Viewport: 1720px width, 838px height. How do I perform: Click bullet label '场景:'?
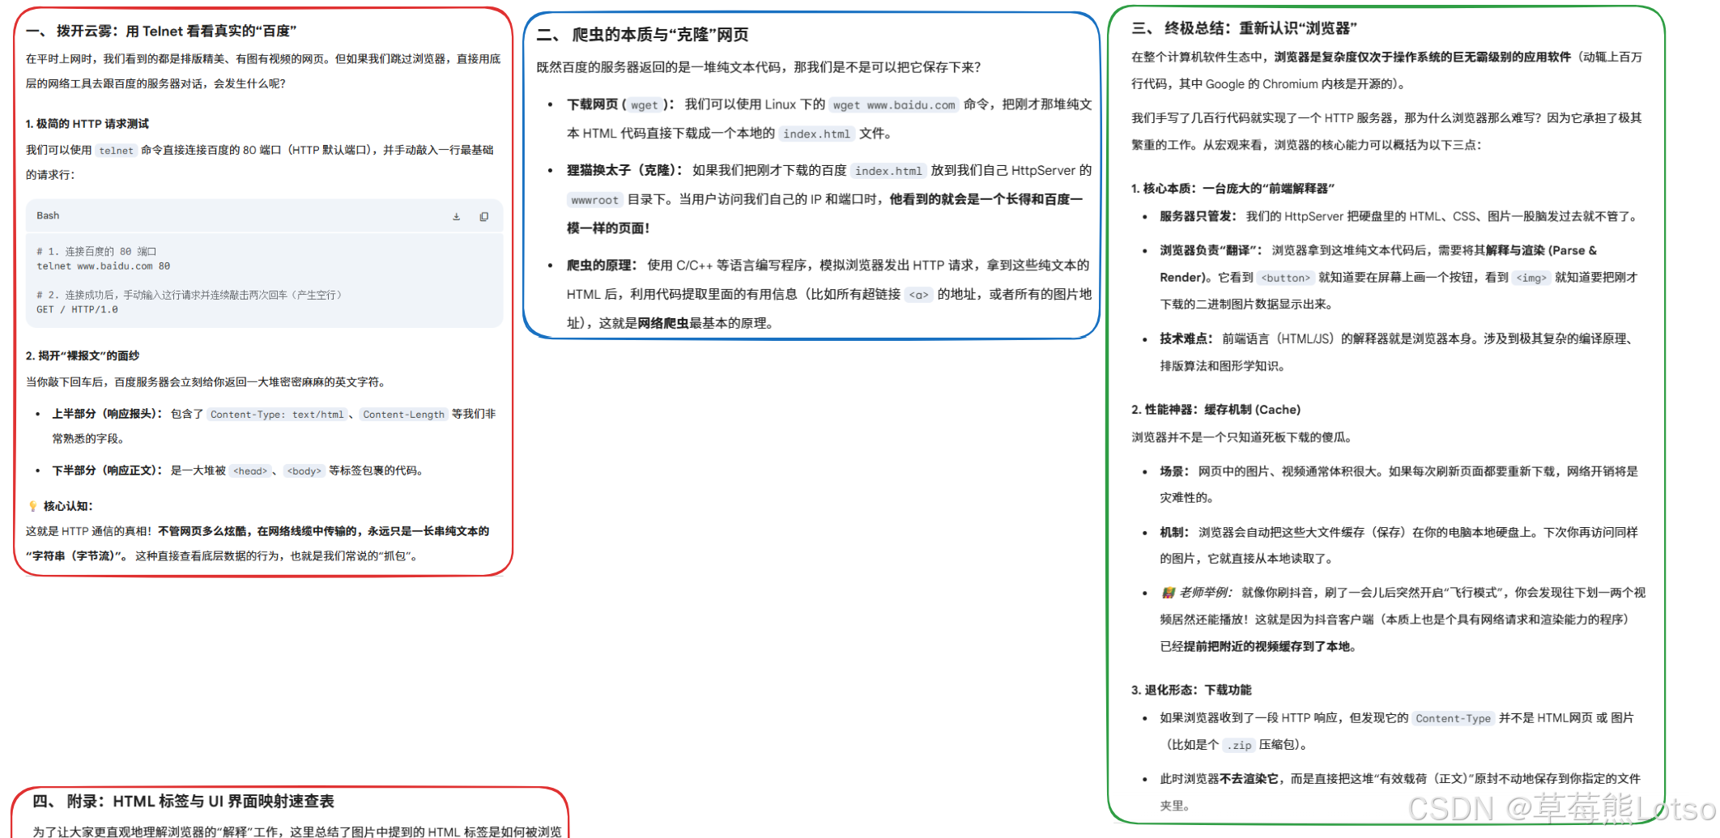click(x=1173, y=471)
